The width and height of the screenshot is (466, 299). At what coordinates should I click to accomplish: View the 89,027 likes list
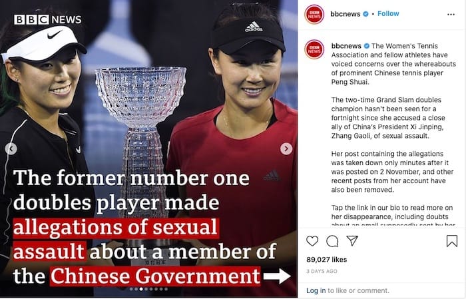point(327,260)
